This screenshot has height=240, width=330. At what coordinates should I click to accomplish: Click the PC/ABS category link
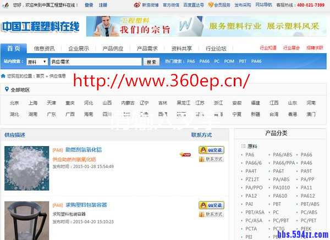coord(309,213)
